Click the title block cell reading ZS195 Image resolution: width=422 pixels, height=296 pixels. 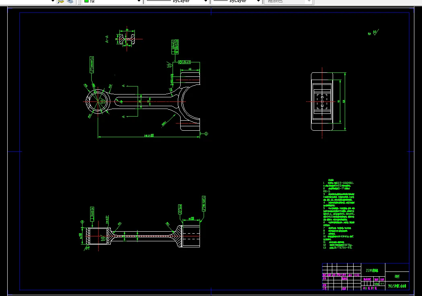coord(372,270)
